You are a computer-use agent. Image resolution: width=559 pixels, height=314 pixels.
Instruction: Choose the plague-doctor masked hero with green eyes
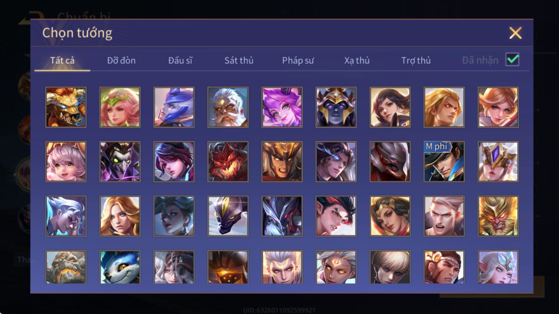point(120,162)
